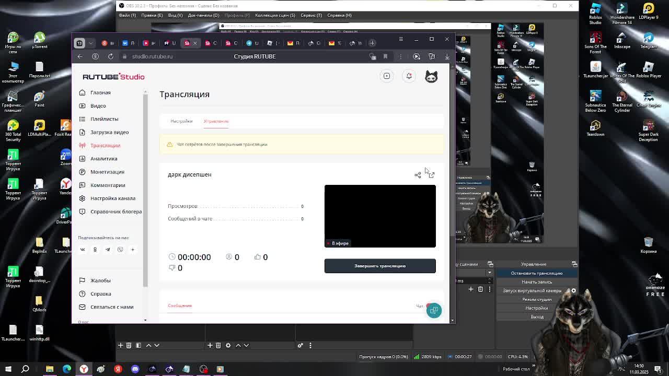
Task: Open OBS transition dropdown arrow
Action: pyautogui.click(x=490, y=273)
